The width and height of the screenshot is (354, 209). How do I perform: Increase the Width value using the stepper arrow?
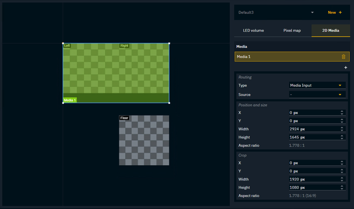pyautogui.click(x=342, y=128)
